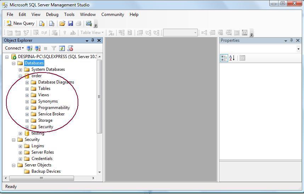Select the Backup Devices folder

[x=46, y=171]
